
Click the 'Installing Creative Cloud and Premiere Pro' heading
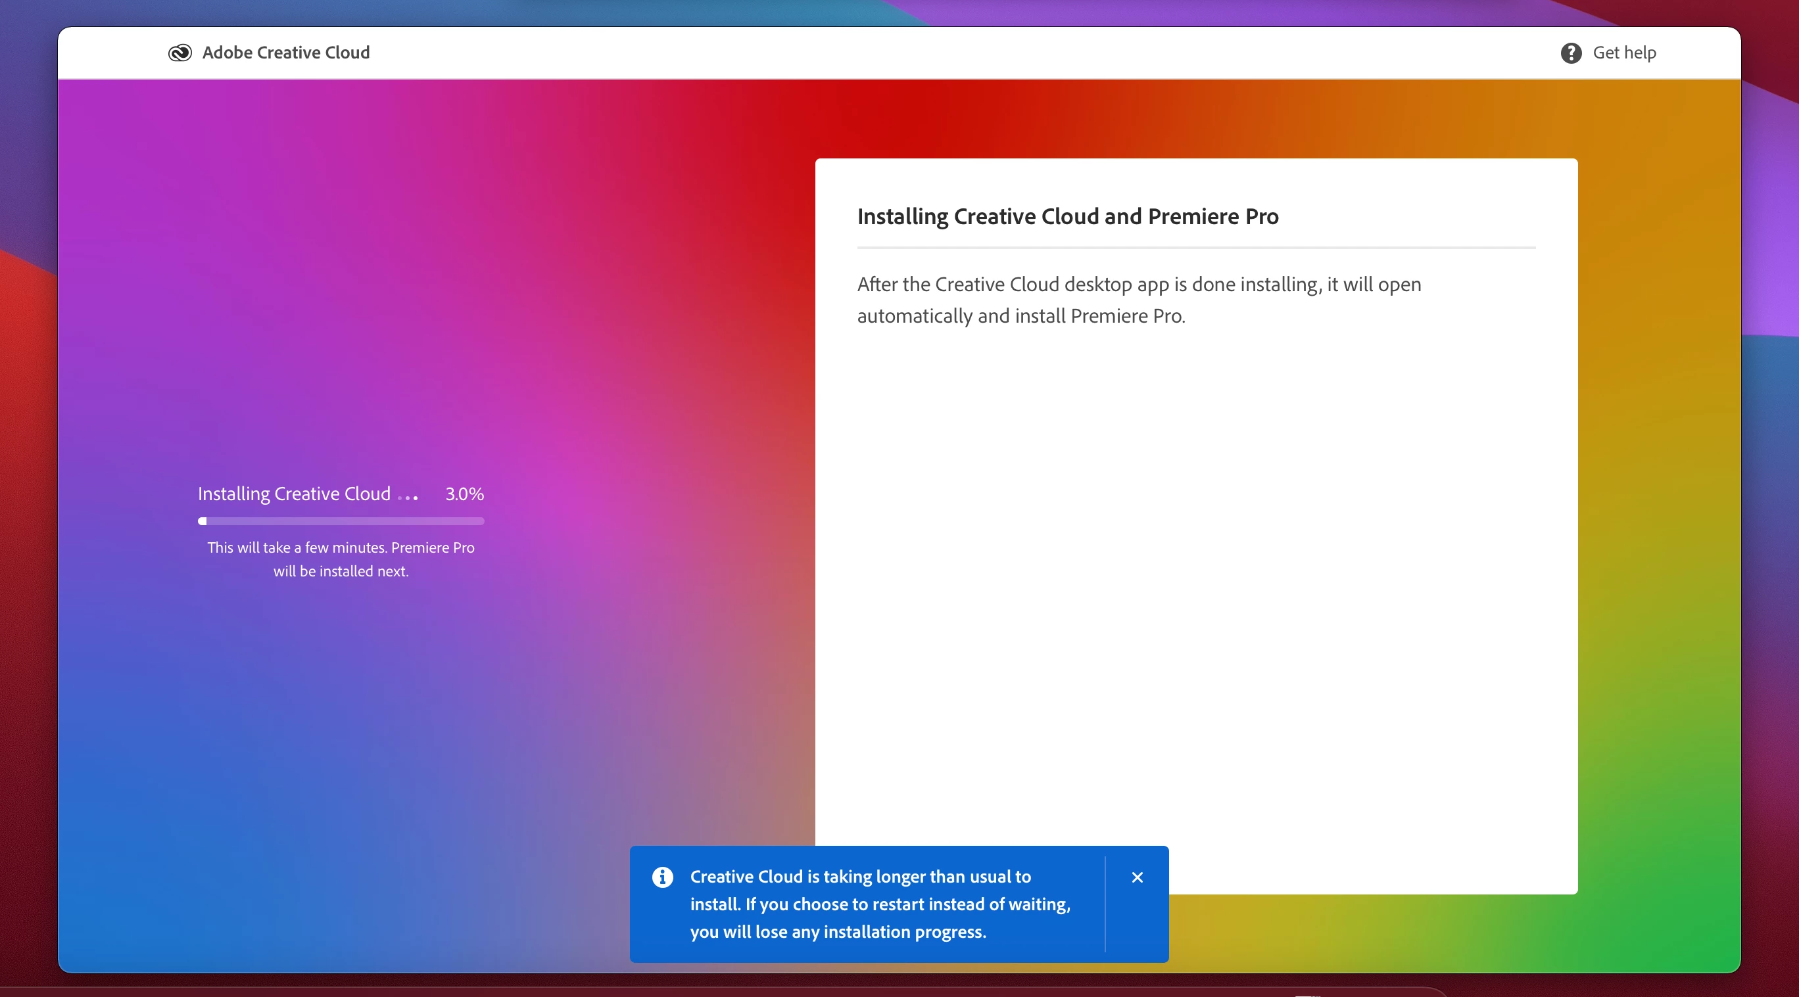(1067, 216)
